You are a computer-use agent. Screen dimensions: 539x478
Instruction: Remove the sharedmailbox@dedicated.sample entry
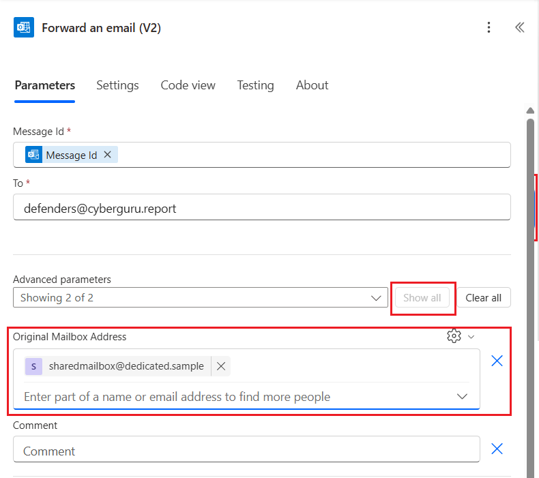[x=221, y=366]
